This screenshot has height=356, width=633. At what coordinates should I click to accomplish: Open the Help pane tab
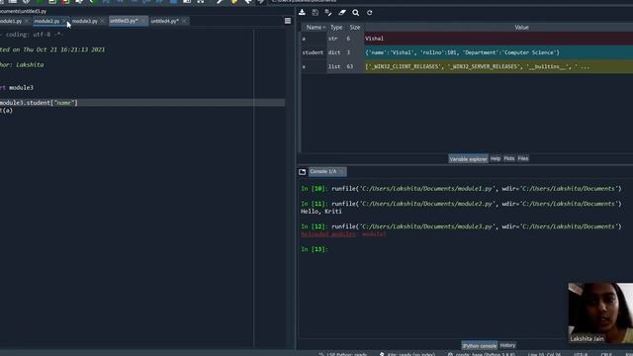(x=496, y=158)
